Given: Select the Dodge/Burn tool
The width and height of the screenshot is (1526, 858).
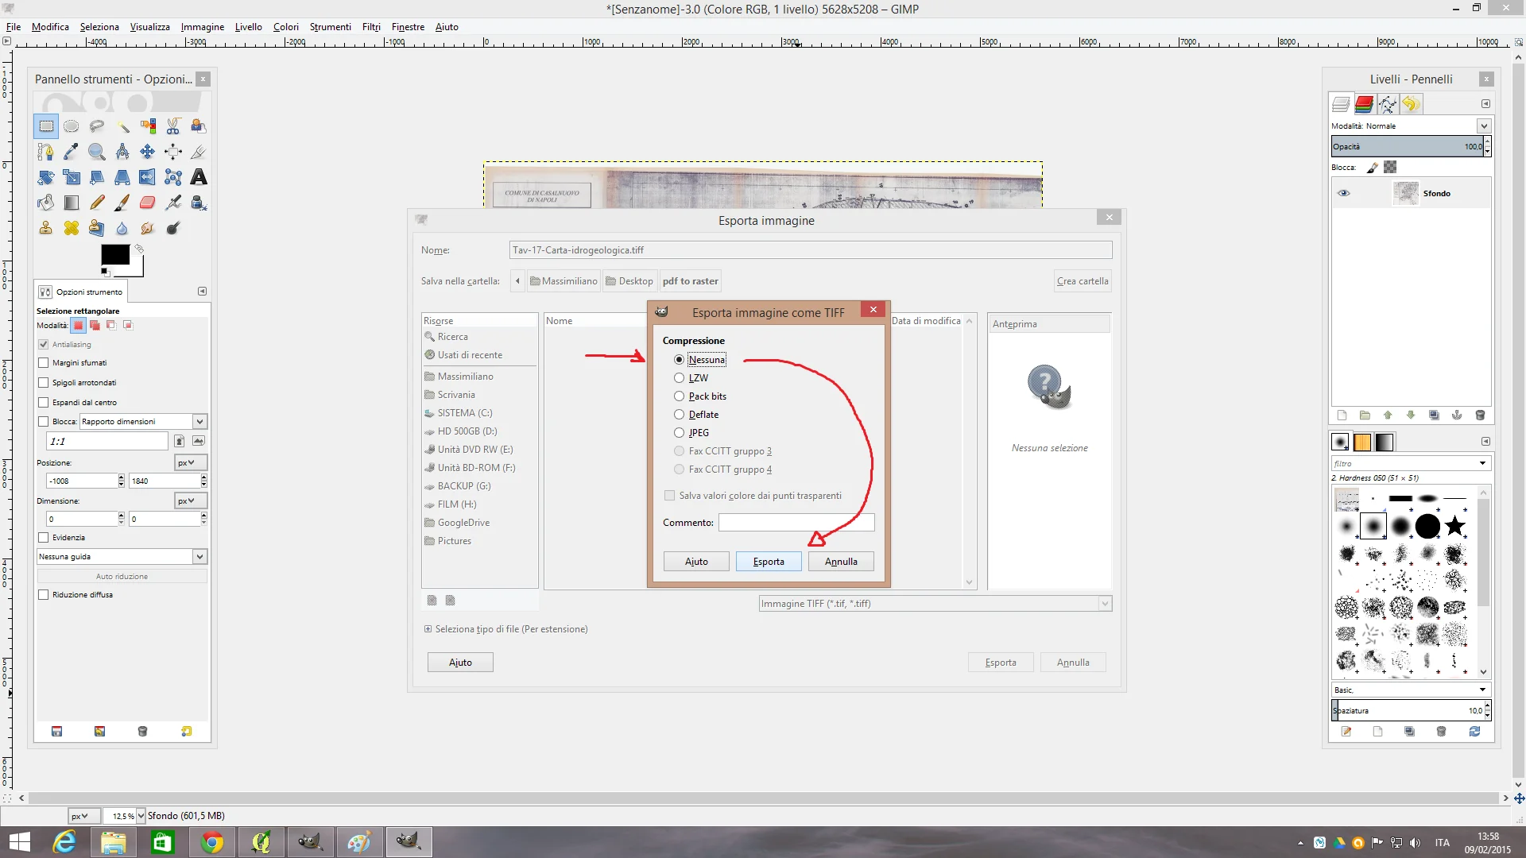Looking at the screenshot, I should pyautogui.click(x=173, y=228).
